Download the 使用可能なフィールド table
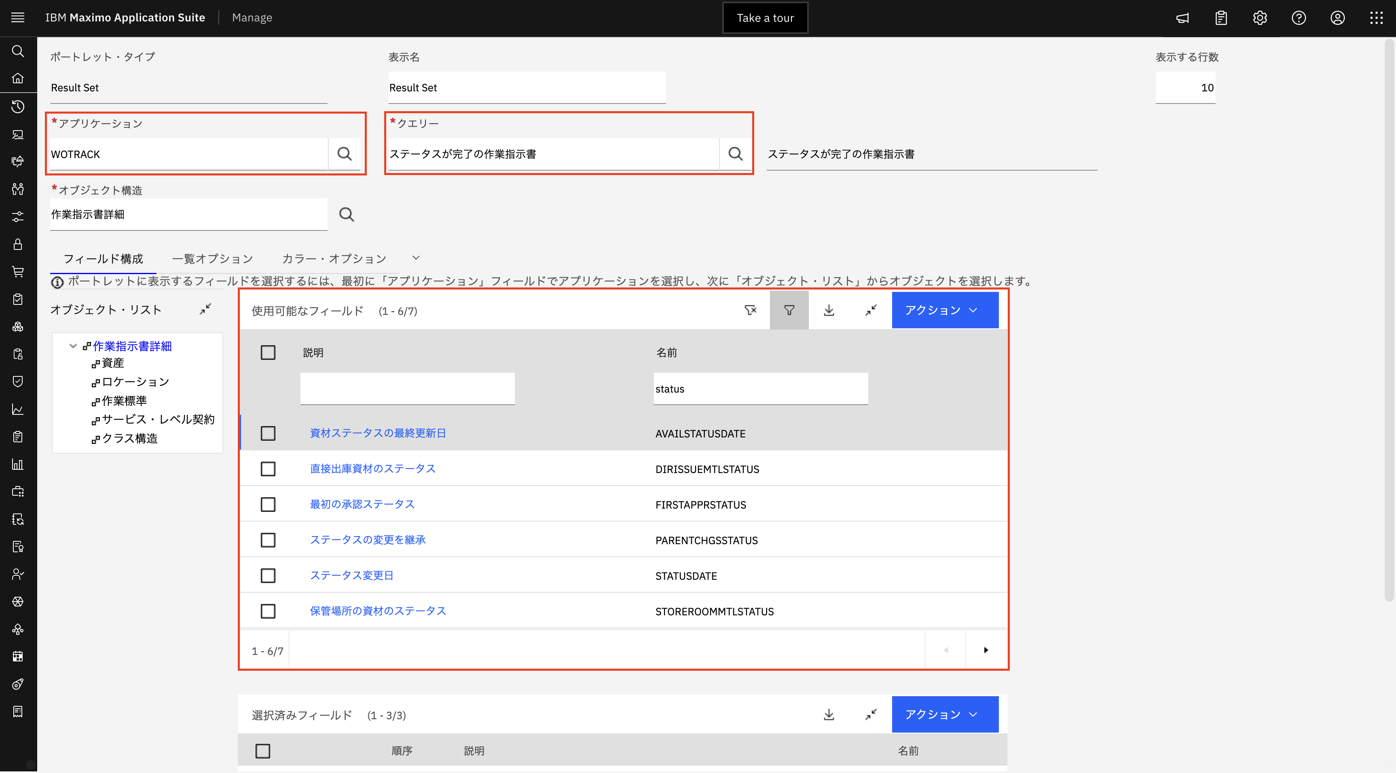Viewport: 1396px width, 773px height. [829, 310]
